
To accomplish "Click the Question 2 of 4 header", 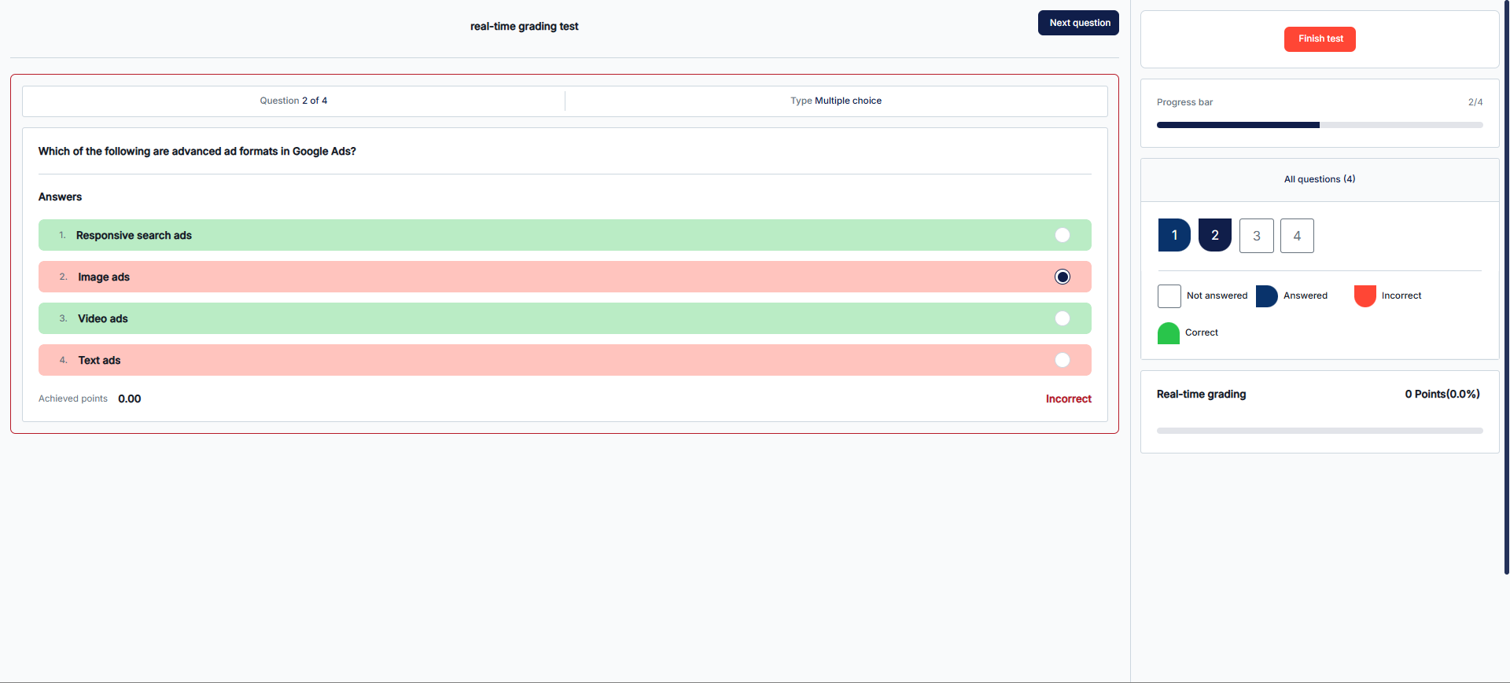I will tap(293, 101).
